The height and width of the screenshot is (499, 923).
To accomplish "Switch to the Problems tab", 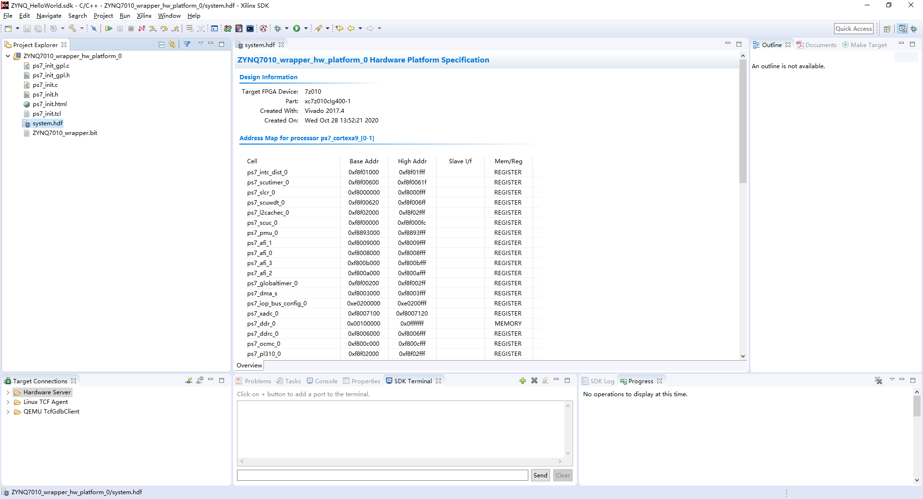I will tap(254, 381).
